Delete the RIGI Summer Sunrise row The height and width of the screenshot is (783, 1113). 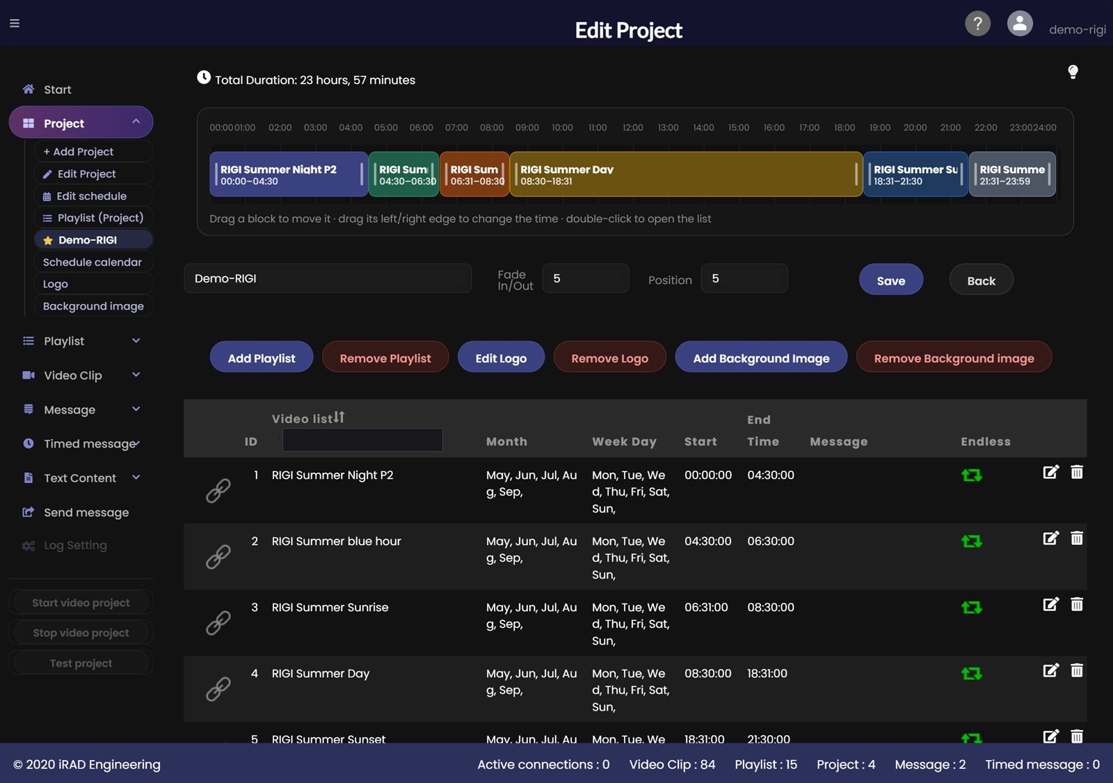(x=1077, y=604)
